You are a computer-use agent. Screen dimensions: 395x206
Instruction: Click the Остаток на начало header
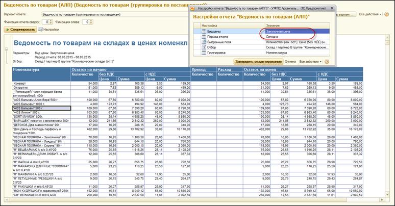pos(131,69)
